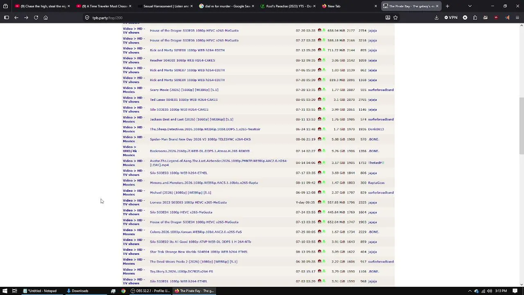The width and height of the screenshot is (524, 295).
Task: Click magnet icon for Reacher S04E02 row
Action: [319, 60]
